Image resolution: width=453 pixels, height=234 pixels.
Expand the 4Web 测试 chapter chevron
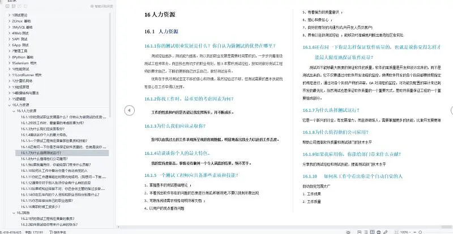(9, 33)
